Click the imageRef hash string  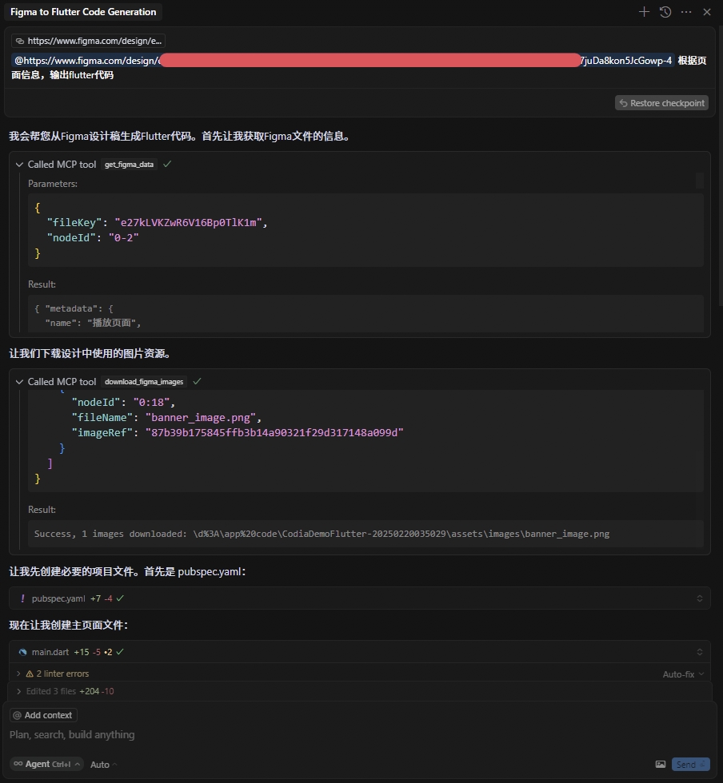pos(274,432)
